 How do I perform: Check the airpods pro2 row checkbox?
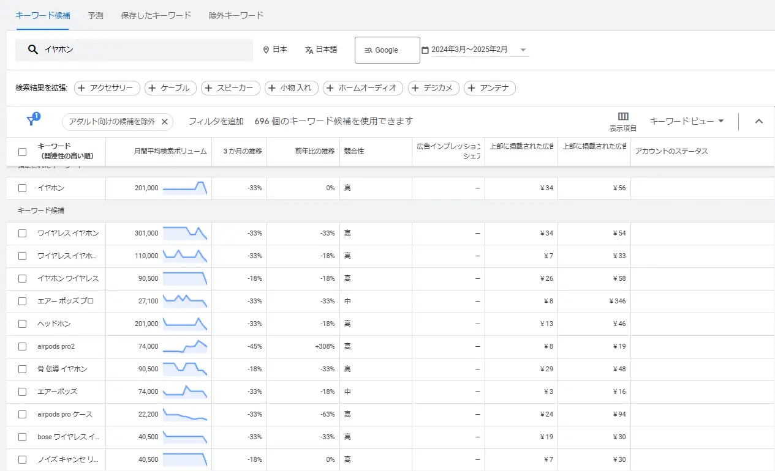coord(23,346)
